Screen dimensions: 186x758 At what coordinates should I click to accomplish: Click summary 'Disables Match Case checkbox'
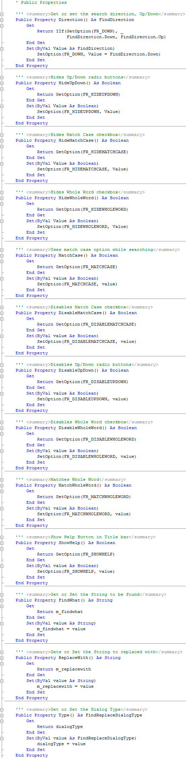(88, 307)
